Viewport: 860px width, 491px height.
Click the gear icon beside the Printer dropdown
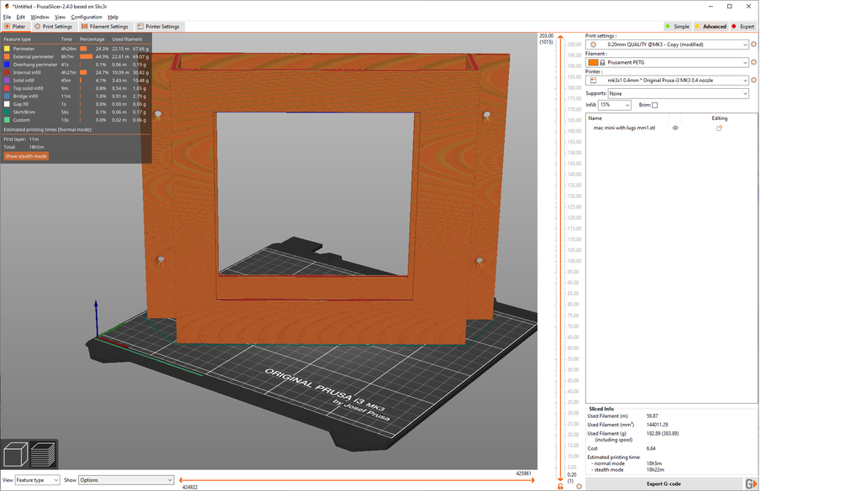[753, 80]
